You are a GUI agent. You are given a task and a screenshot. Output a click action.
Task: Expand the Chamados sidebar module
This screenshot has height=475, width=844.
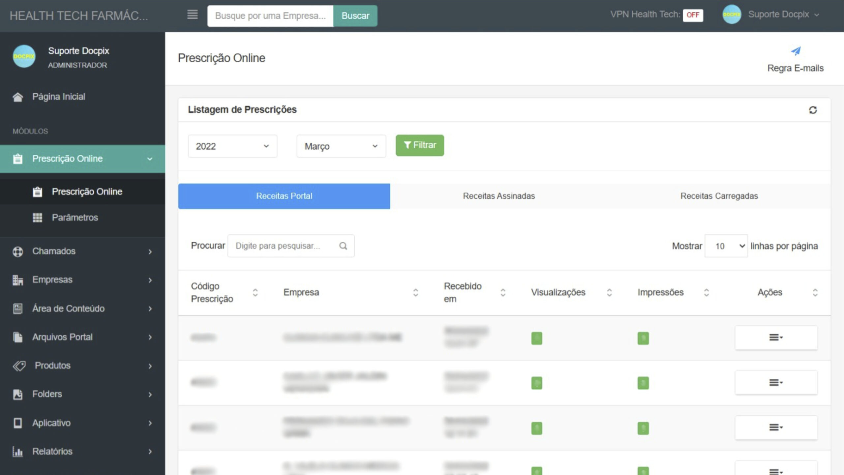(82, 251)
